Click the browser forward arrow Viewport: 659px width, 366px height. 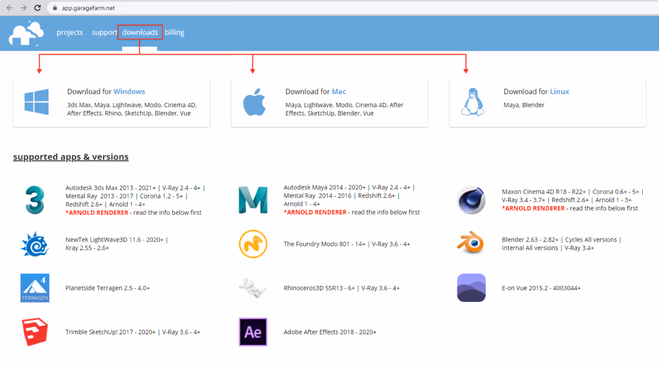(x=23, y=8)
